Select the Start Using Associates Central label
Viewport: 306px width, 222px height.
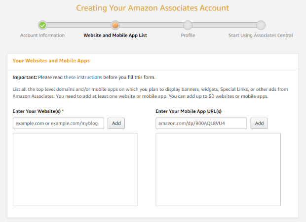pyautogui.click(x=261, y=36)
